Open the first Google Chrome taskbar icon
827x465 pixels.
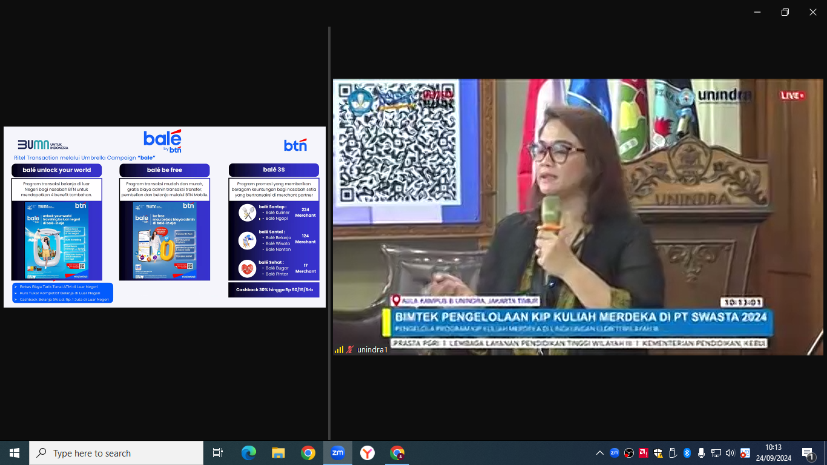308,453
